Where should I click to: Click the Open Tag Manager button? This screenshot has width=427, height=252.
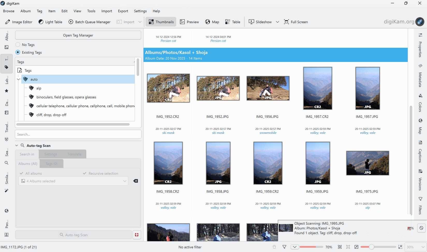point(78,35)
